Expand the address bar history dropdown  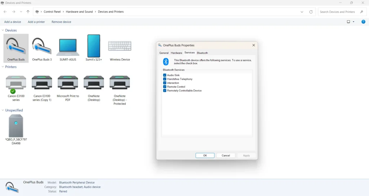point(302,12)
